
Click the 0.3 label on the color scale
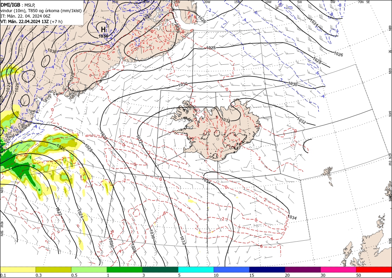coord(38,275)
